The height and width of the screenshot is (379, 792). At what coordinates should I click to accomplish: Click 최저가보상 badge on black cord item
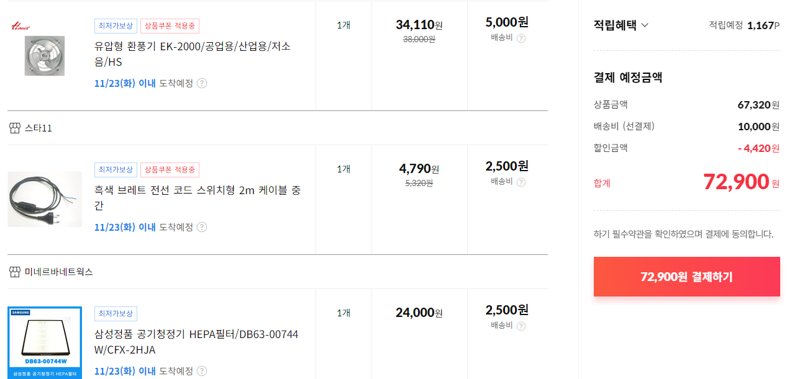point(116,170)
